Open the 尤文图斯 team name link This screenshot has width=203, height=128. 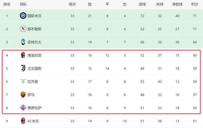click(35, 68)
